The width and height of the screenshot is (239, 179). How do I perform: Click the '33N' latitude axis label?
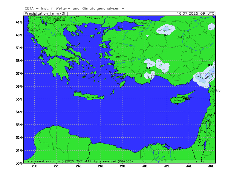pyautogui.click(x=19, y=125)
